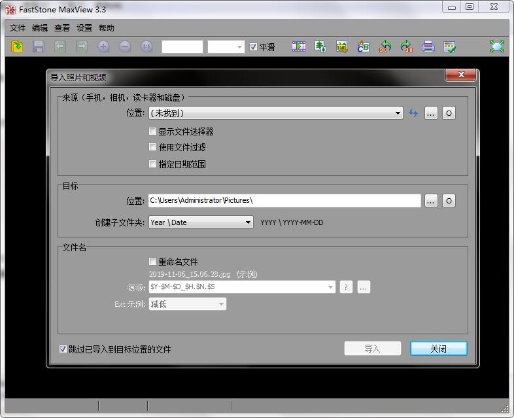Switch to full screen view icon
514x418 pixels.
pyautogui.click(x=497, y=46)
